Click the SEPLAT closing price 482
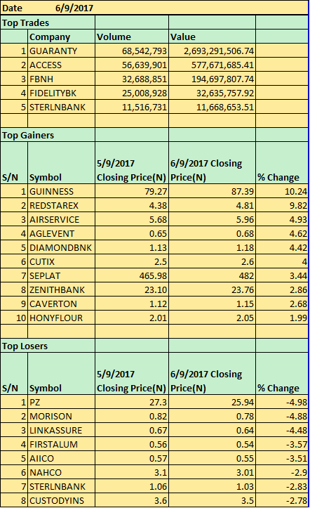 [x=212, y=275]
